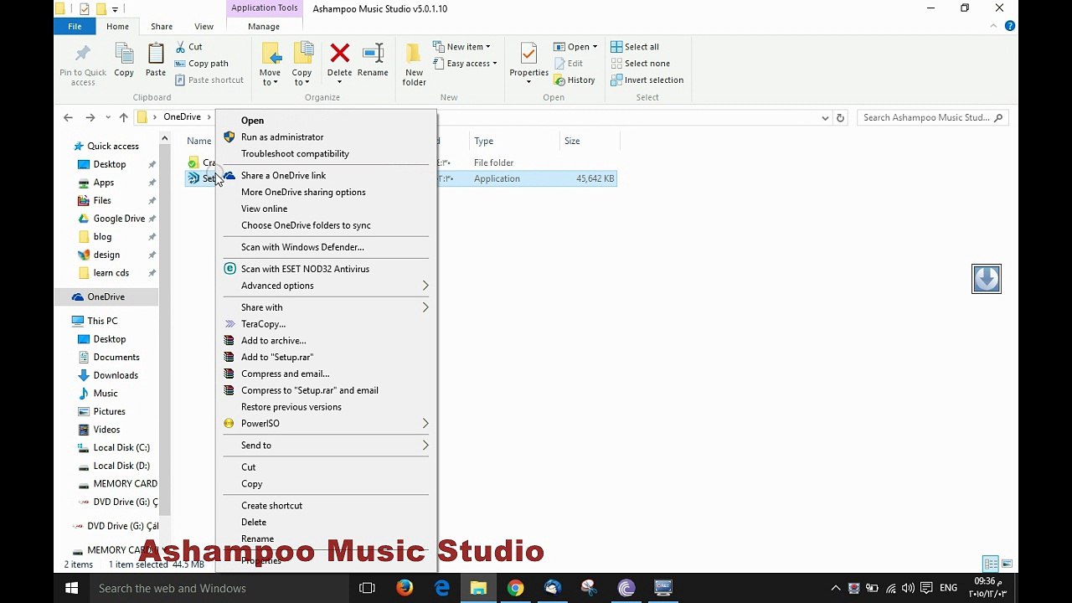Click Select none in the ribbon

click(x=640, y=64)
